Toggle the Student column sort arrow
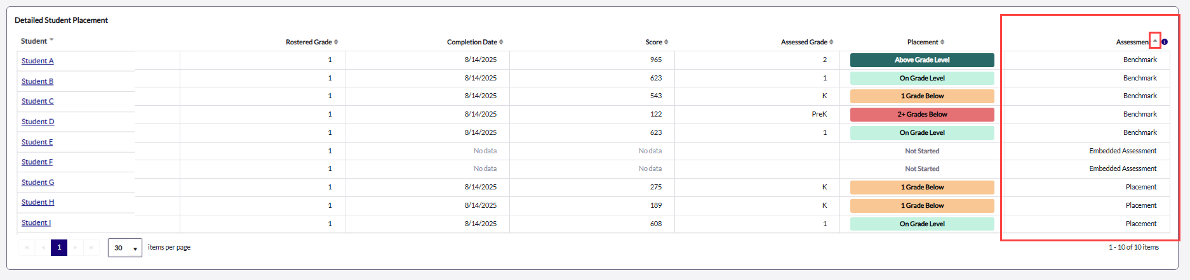 coord(51,40)
